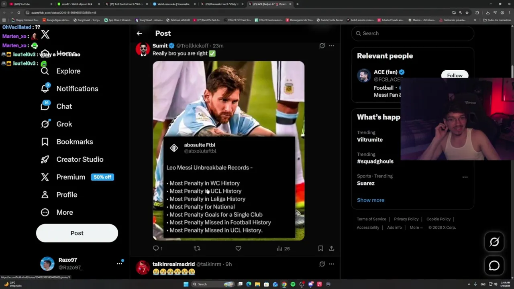Open the Cookie Policy link

(439, 219)
